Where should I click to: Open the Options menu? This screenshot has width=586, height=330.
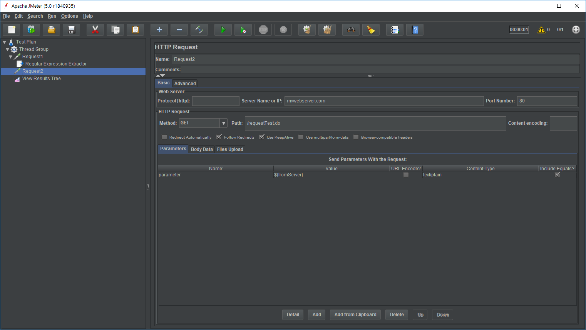(x=69, y=16)
